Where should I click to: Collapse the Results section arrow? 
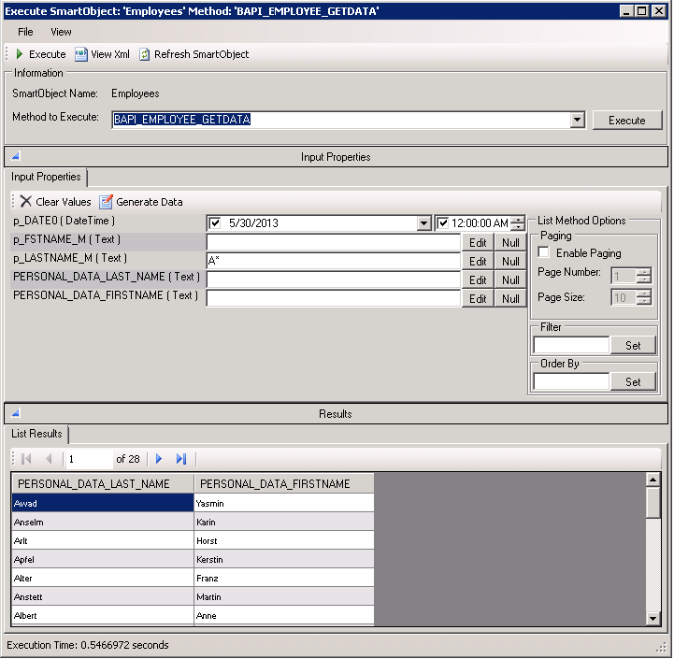click(16, 413)
